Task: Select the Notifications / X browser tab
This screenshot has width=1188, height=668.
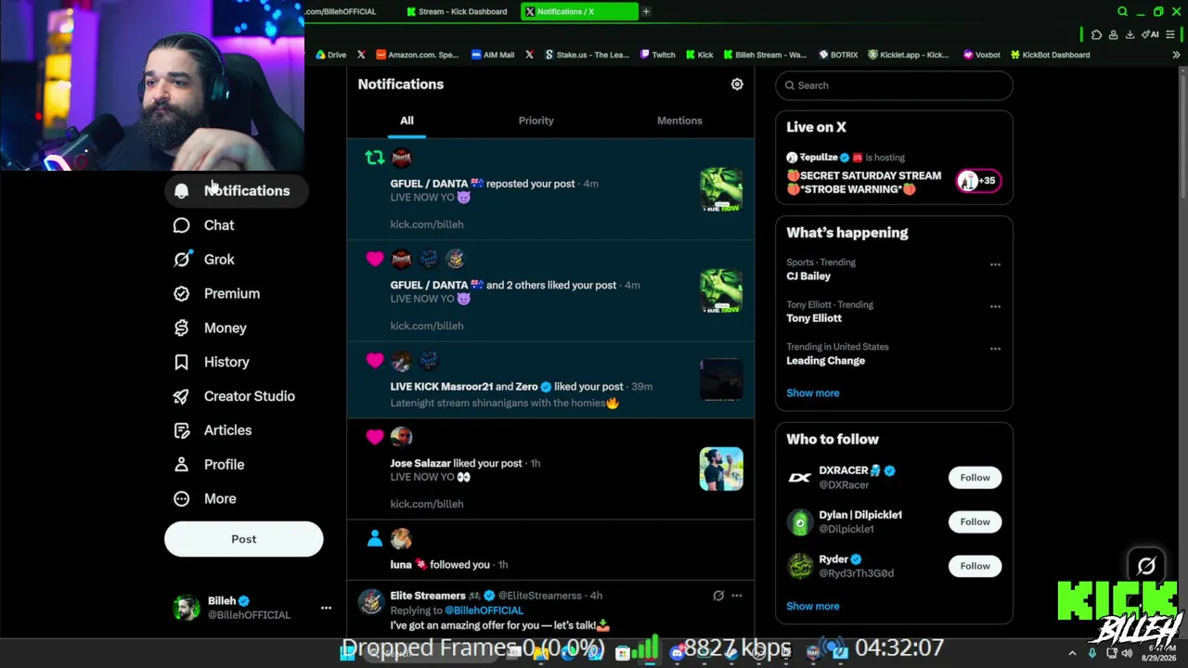Action: [x=580, y=12]
